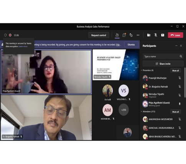Click Priya Agnihotri's PA avatar in list
Image resolution: width=186 pixels, height=164 pixels.
145,104
